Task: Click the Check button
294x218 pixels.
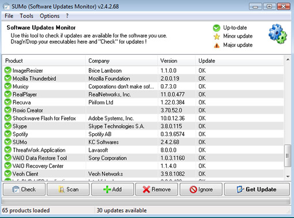Action: [24, 189]
